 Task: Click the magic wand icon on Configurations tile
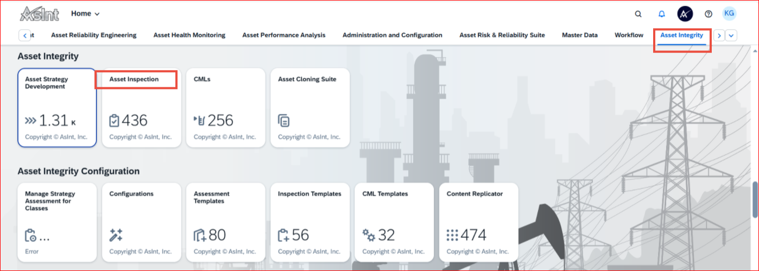point(116,235)
